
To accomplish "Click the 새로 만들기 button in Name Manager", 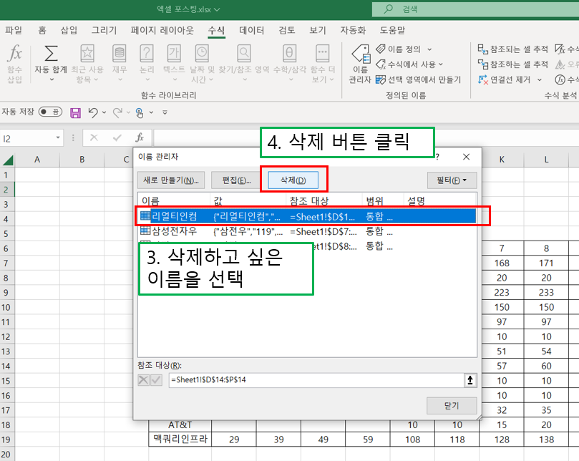I will tap(171, 180).
